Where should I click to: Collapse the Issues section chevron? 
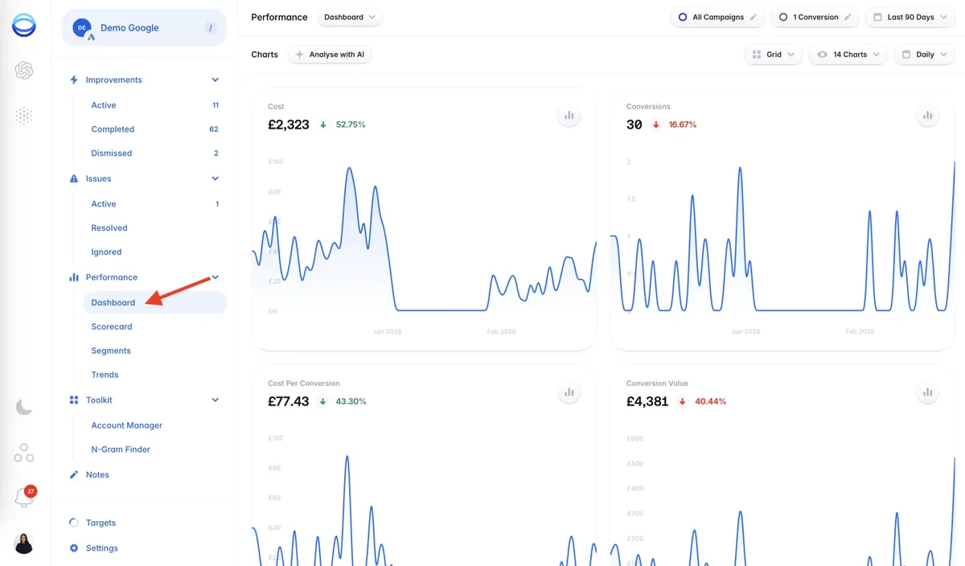coord(216,178)
